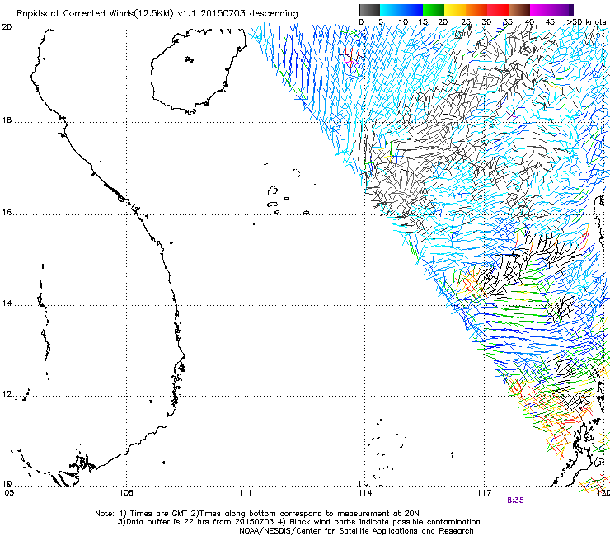Click the latitude label 12
The image size is (610, 536).
(7, 394)
